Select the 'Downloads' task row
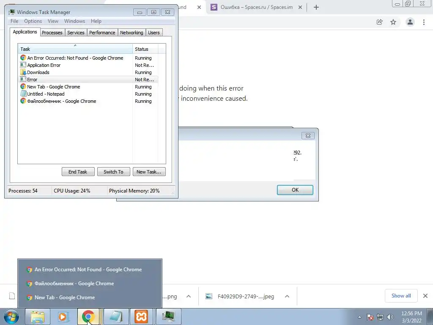This screenshot has height=325, width=433. click(x=88, y=72)
